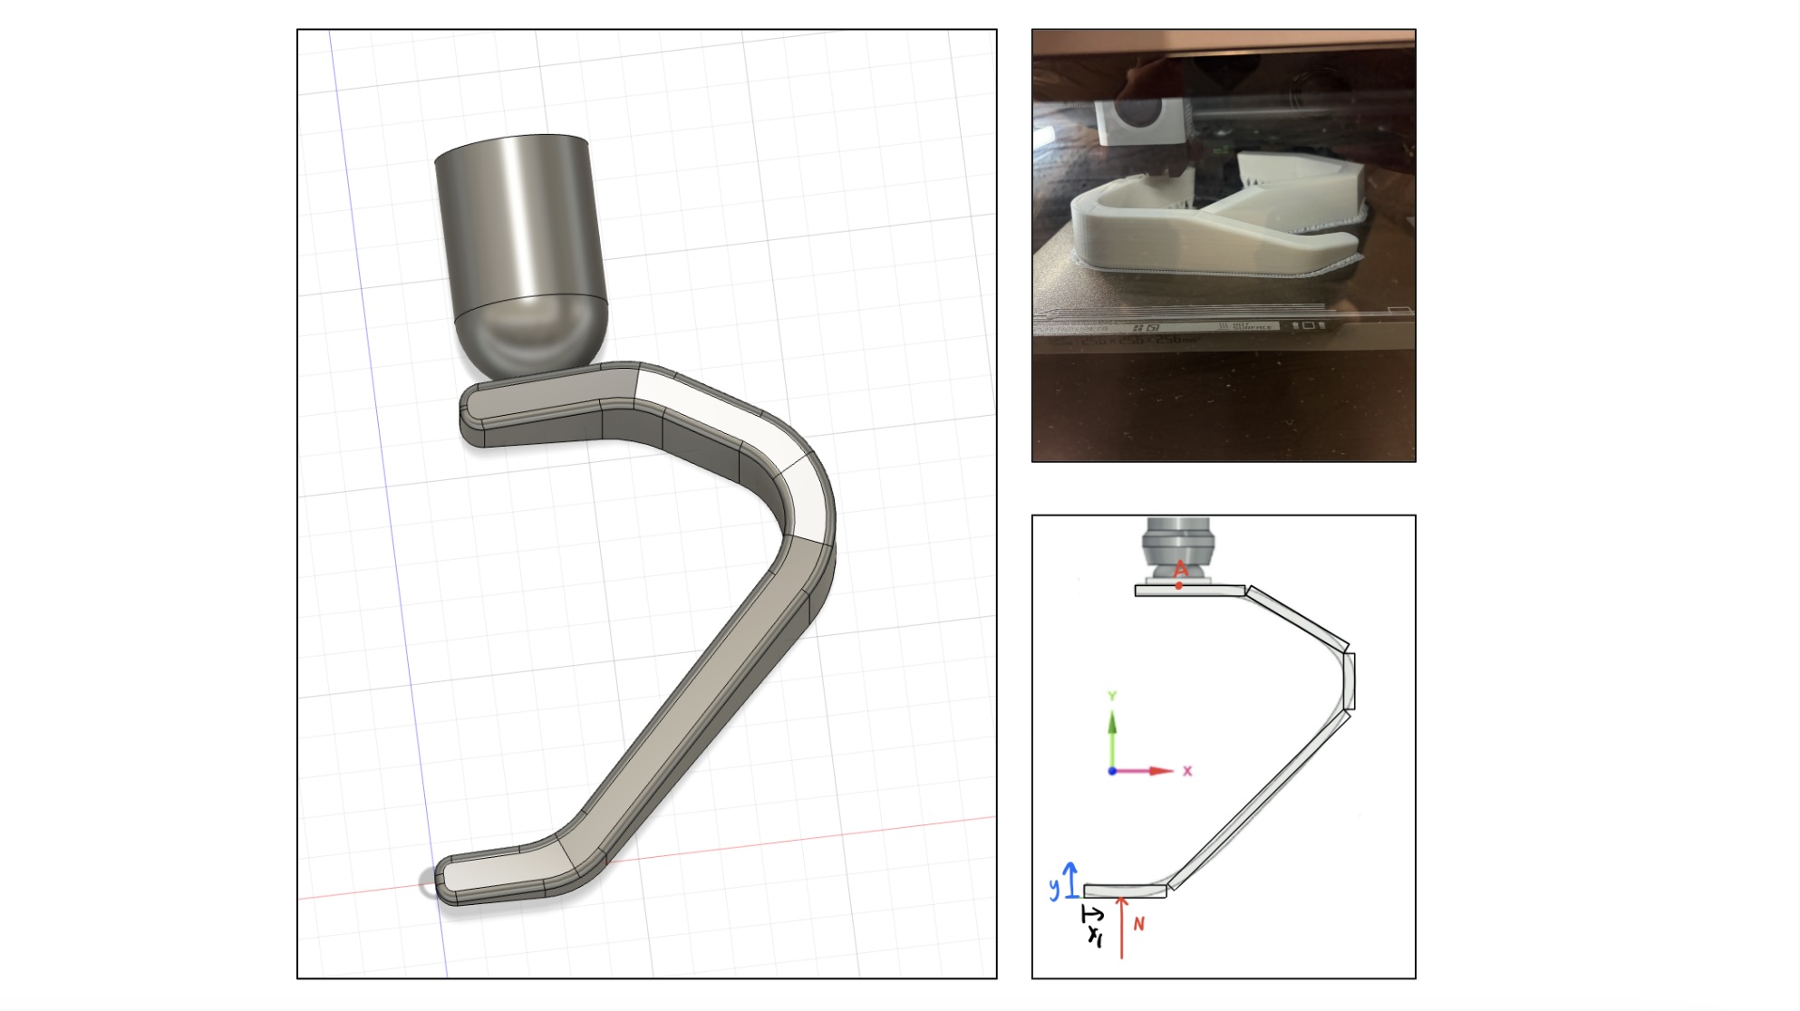Select the large CAD render of the curved part
The image size is (1800, 1011).
point(647,504)
